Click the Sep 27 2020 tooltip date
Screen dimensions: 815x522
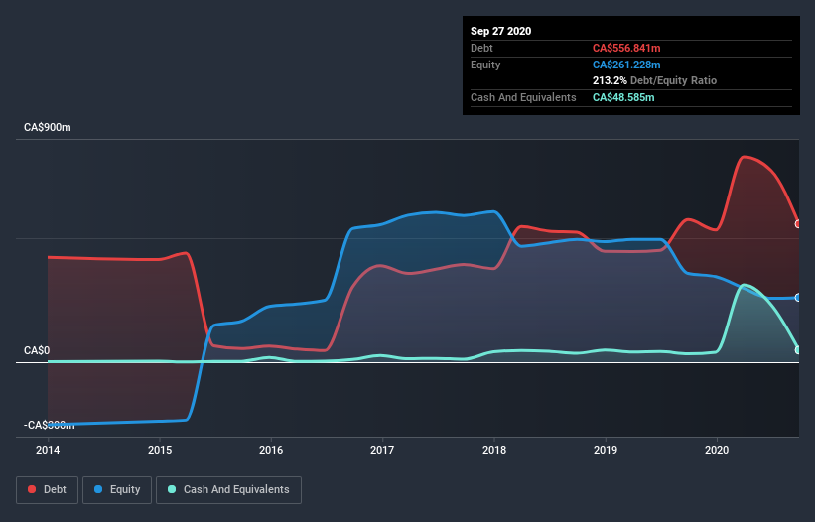(500, 31)
